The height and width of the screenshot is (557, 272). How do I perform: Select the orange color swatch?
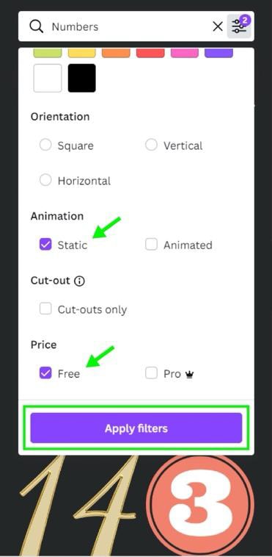pyautogui.click(x=116, y=53)
